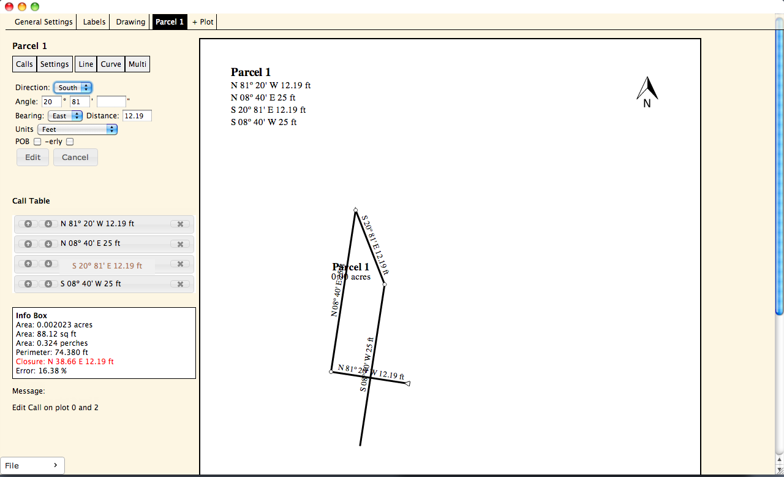The image size is (784, 477).
Task: Move call "N 08° 40' E 25 ft" up
Action: point(28,243)
